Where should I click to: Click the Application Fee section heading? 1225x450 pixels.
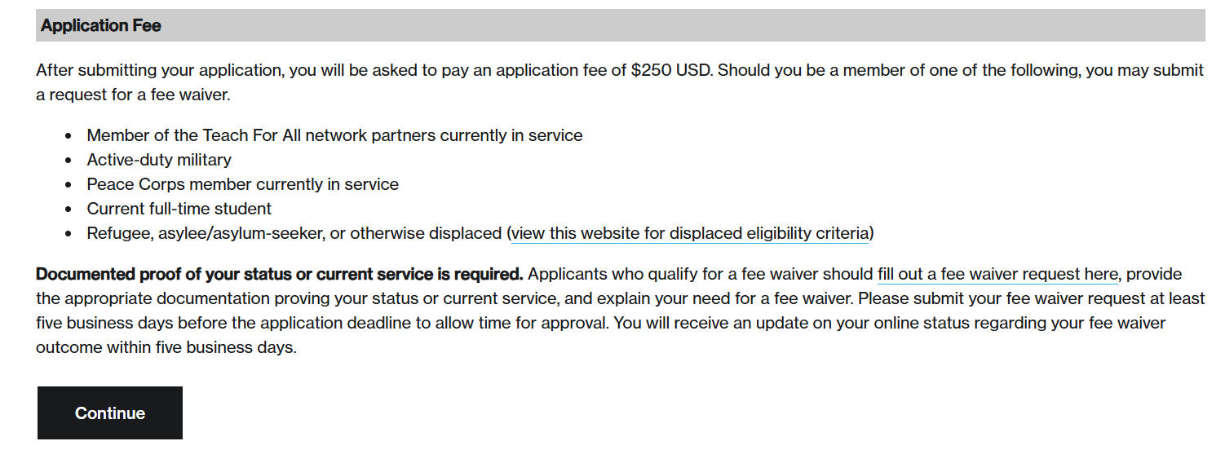tap(101, 26)
